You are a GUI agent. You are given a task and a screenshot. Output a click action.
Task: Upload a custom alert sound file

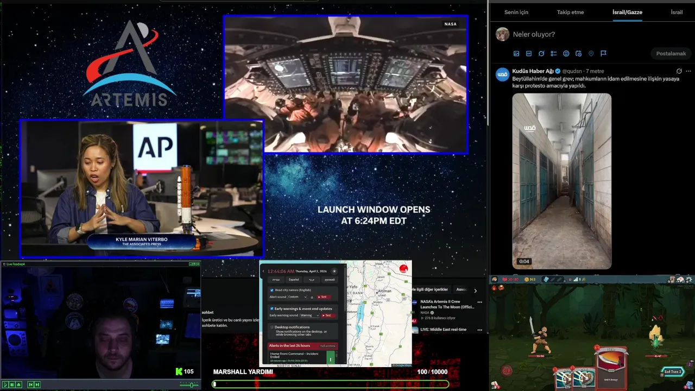click(312, 297)
